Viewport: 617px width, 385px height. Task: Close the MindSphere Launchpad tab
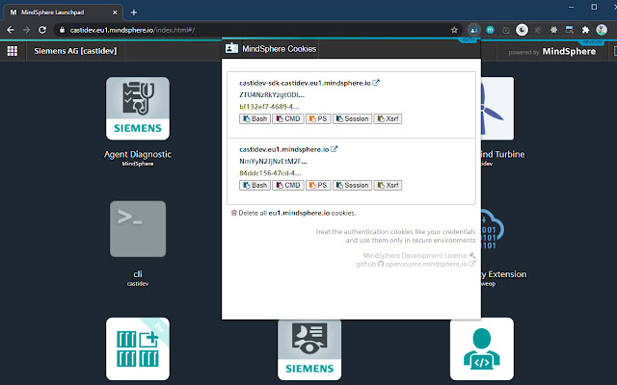(x=115, y=13)
